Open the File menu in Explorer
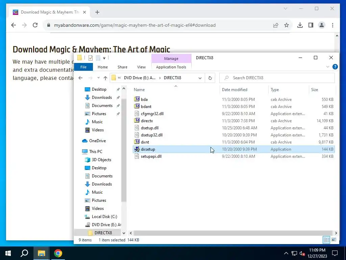346x260 pixels. coord(83,67)
